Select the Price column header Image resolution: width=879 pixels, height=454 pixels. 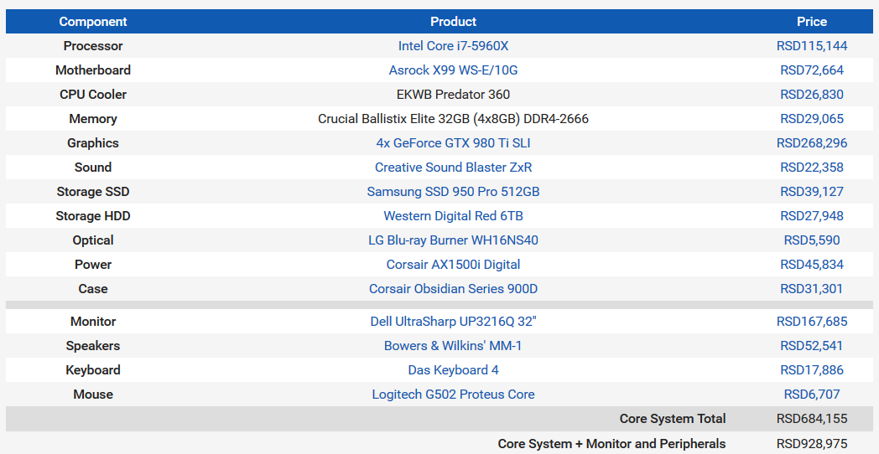point(812,21)
